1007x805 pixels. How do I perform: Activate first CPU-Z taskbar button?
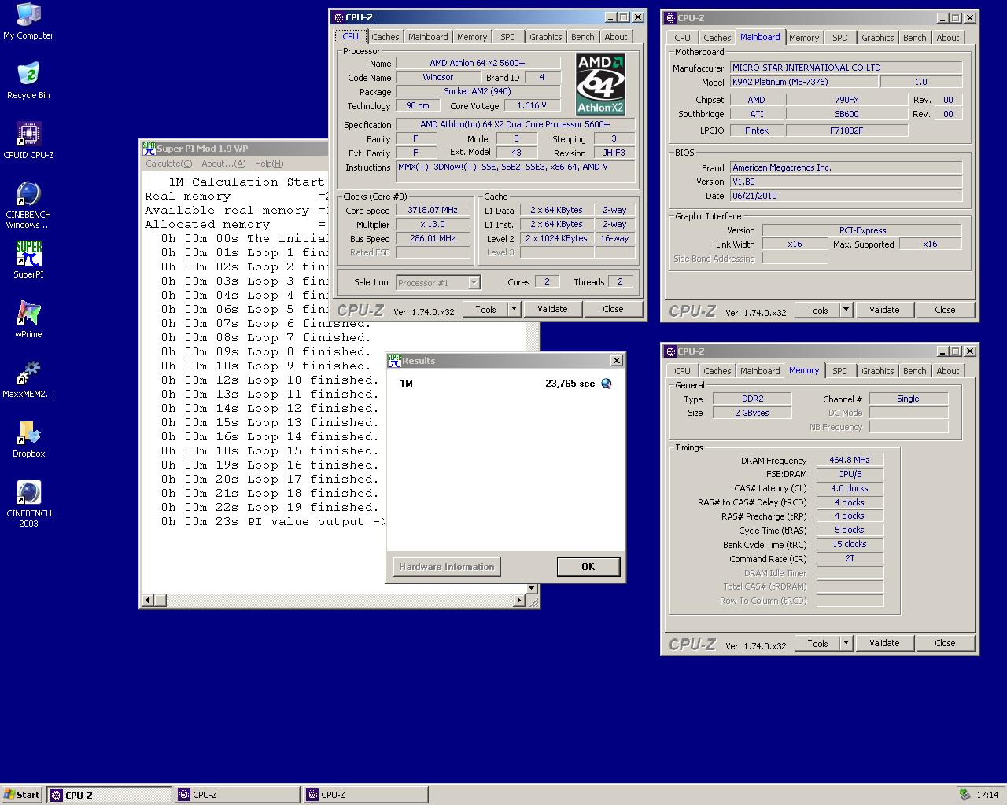pyautogui.click(x=109, y=795)
